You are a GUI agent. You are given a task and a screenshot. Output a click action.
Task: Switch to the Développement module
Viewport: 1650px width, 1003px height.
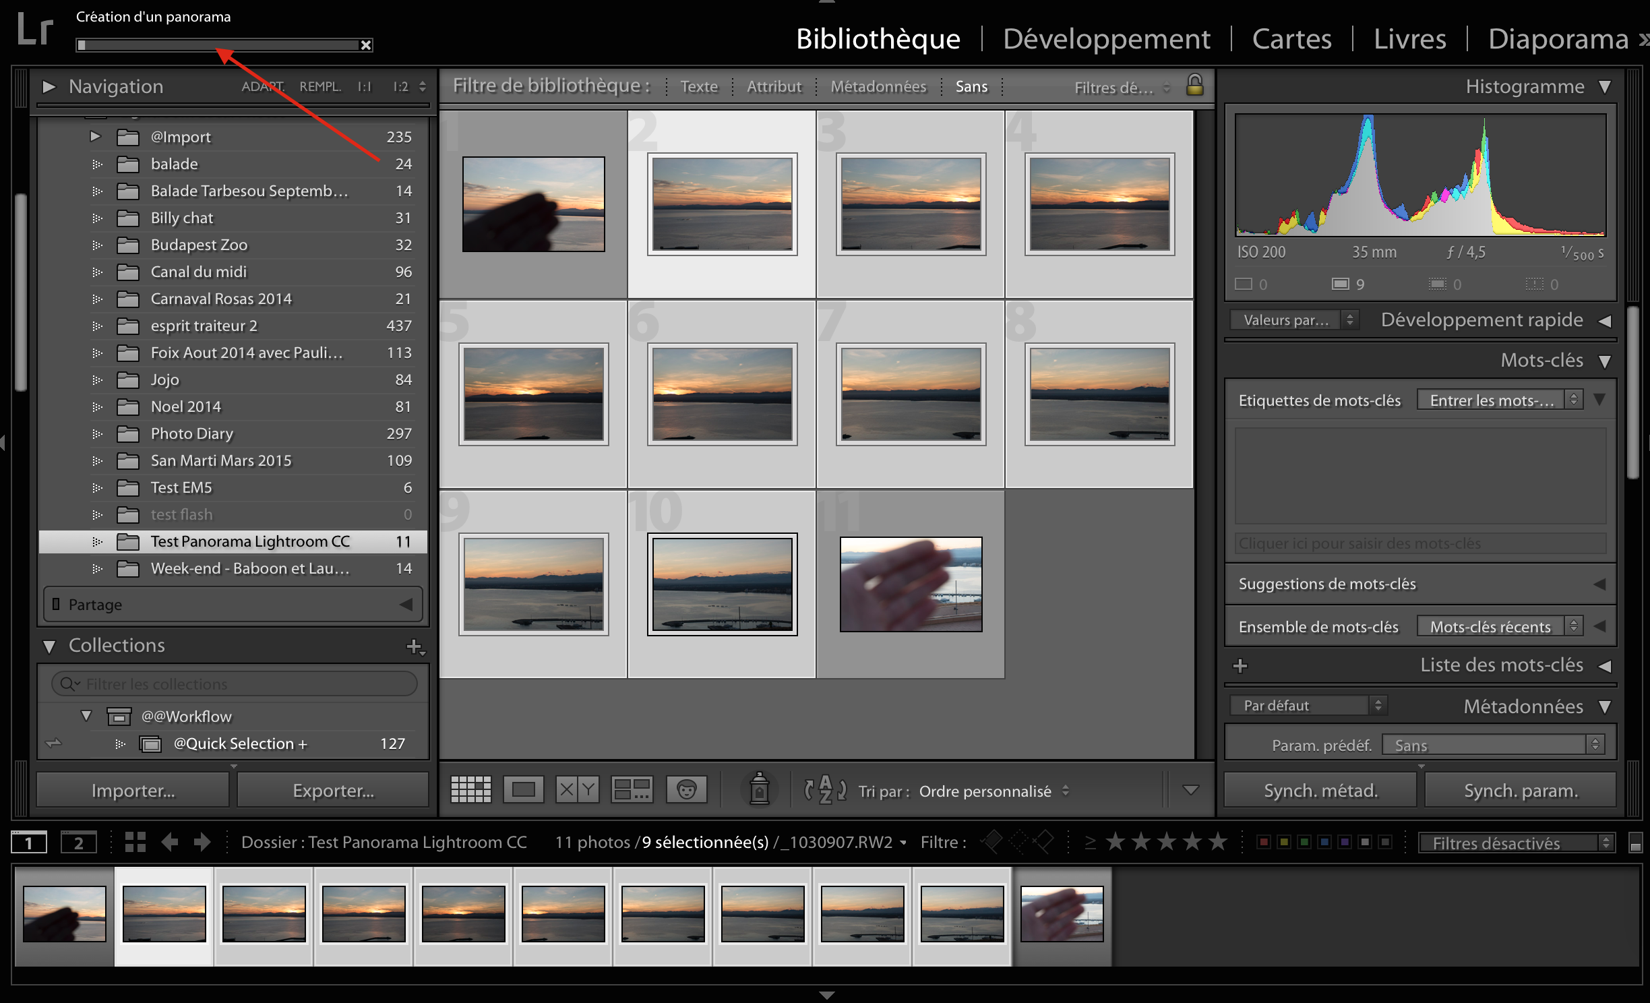[x=1106, y=38]
